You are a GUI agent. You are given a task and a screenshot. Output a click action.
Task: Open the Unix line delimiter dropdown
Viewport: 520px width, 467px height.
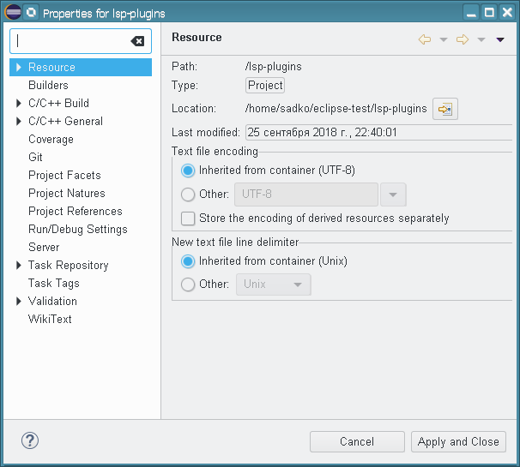pyautogui.click(x=273, y=284)
